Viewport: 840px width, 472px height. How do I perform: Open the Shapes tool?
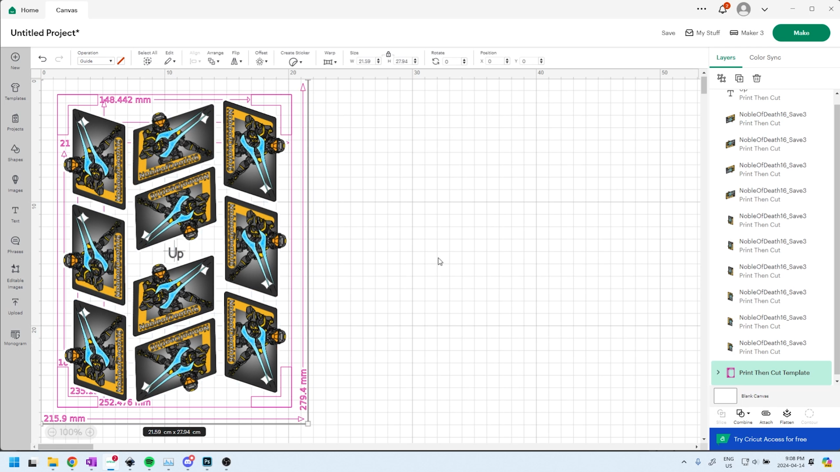point(15,153)
